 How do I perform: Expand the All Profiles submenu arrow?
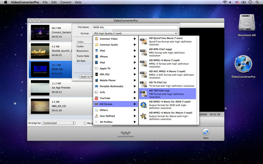(135, 122)
